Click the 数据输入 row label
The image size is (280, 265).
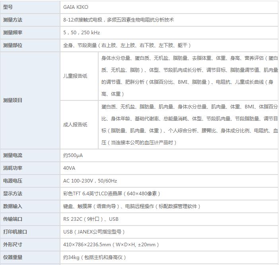click(13, 206)
